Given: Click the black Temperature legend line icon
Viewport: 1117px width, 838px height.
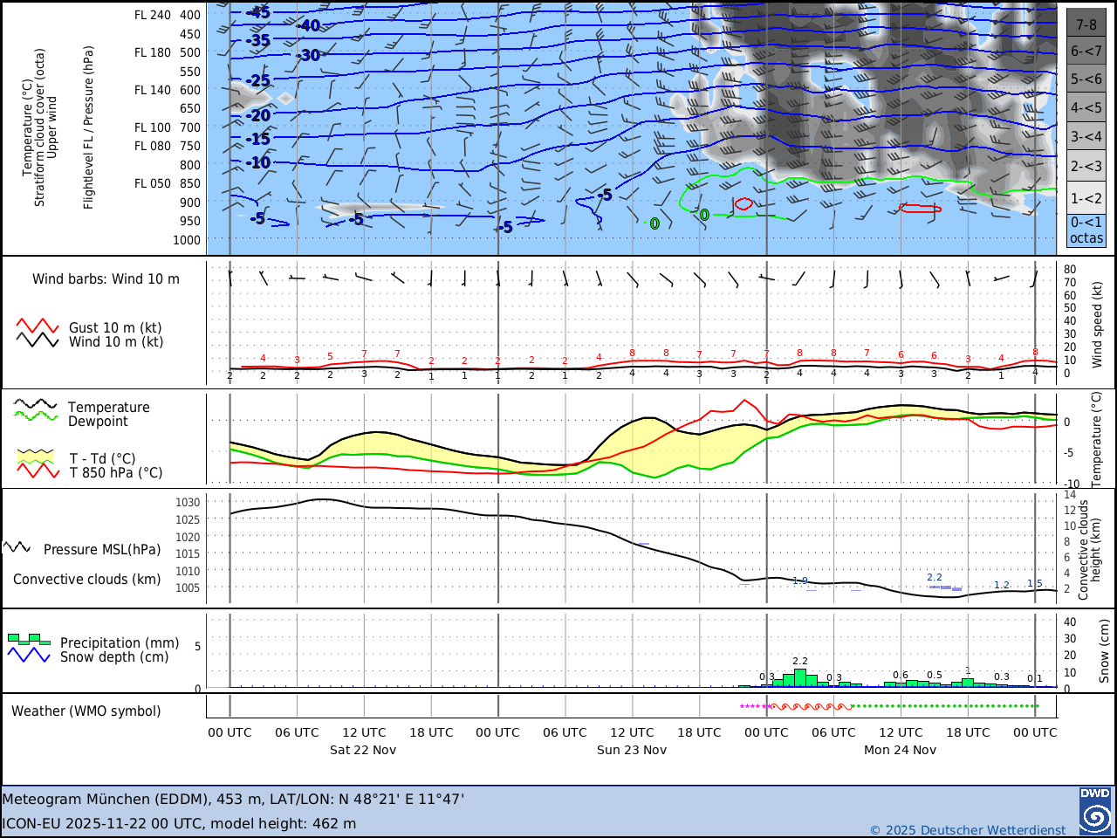Looking at the screenshot, I should tap(36, 404).
